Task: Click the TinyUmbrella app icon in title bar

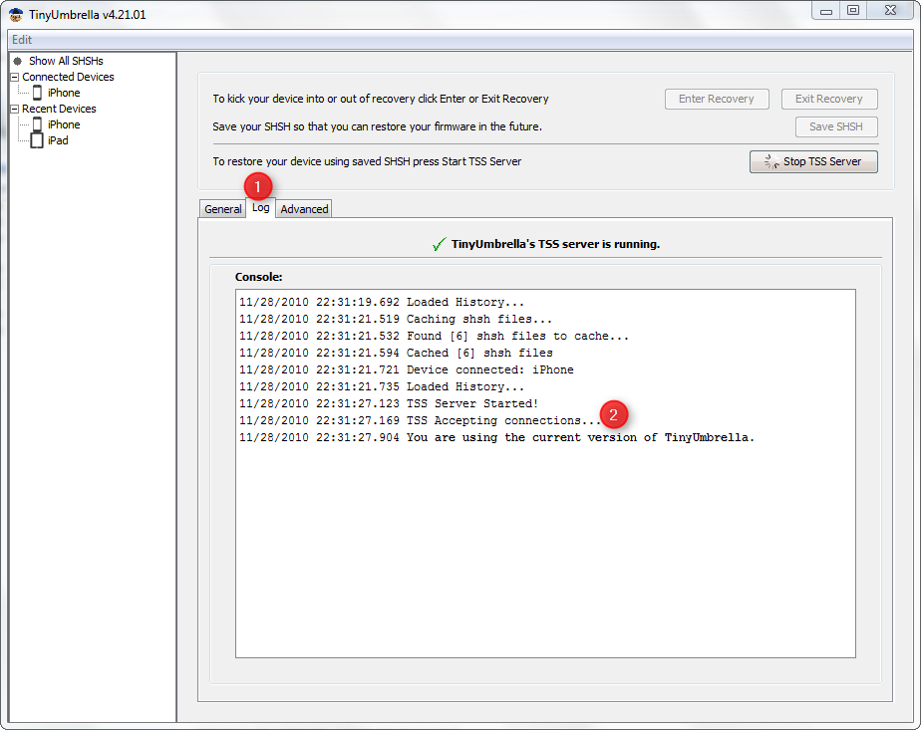Action: point(16,15)
